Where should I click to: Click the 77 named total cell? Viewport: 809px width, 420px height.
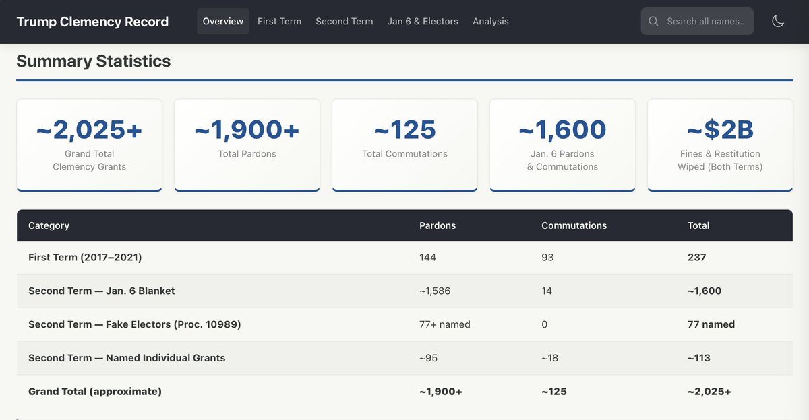coord(711,324)
